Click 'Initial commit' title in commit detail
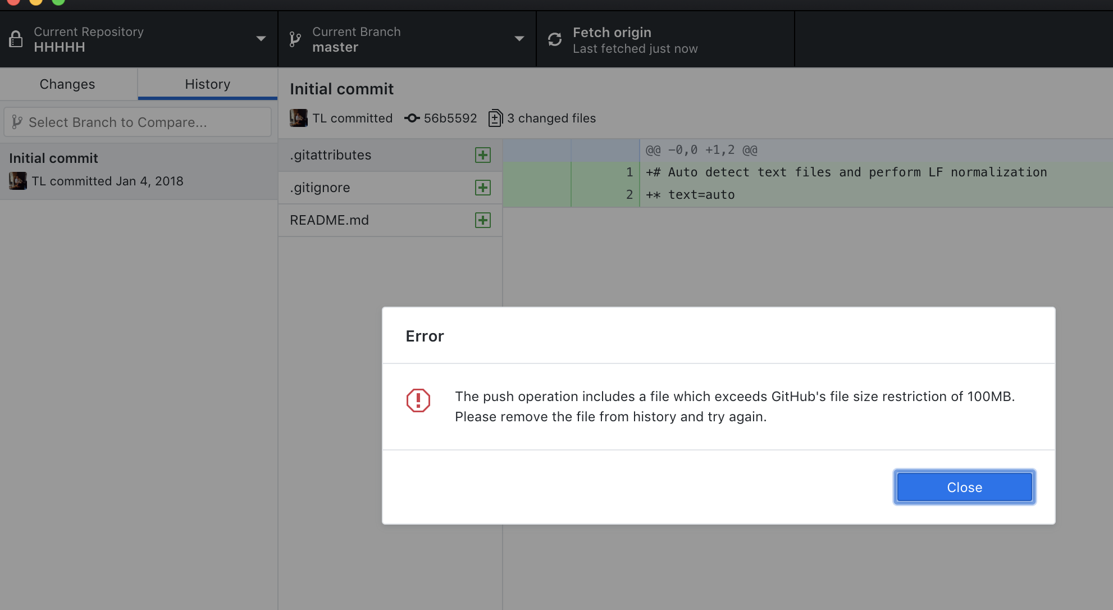This screenshot has height=610, width=1113. [341, 89]
